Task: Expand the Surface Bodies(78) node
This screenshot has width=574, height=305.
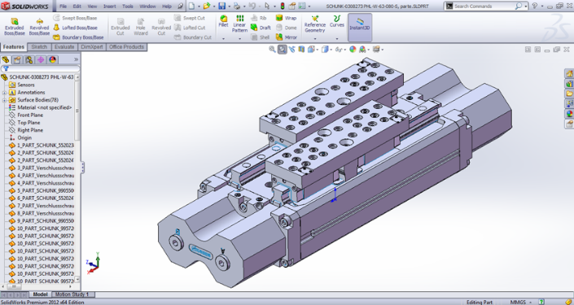Action: (4, 100)
